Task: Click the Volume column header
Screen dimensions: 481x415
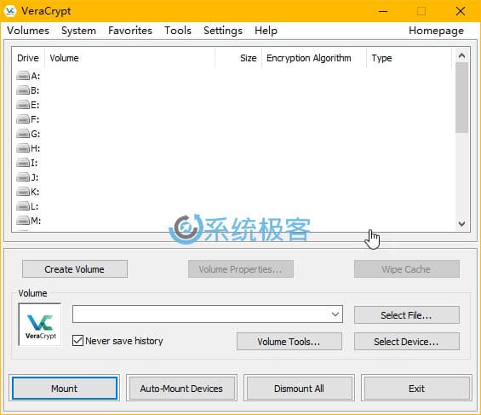Action: pyautogui.click(x=129, y=58)
